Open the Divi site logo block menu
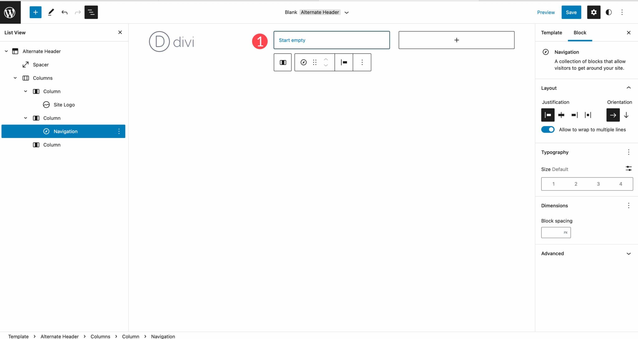This screenshot has width=638, height=339. click(x=119, y=104)
